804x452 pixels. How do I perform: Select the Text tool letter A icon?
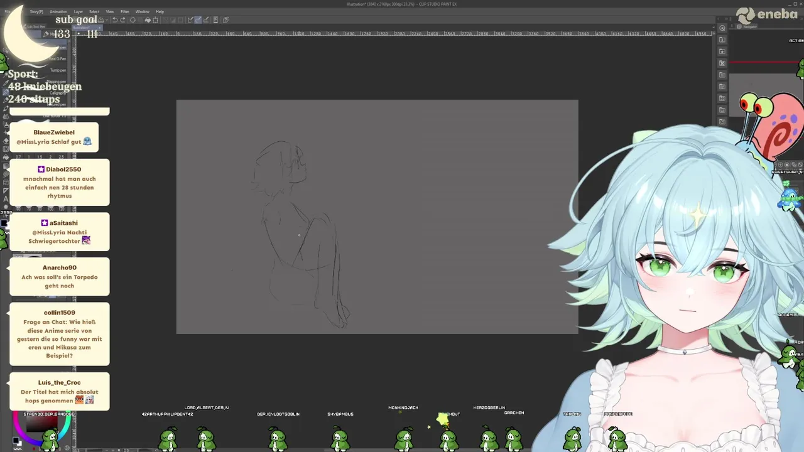6,199
